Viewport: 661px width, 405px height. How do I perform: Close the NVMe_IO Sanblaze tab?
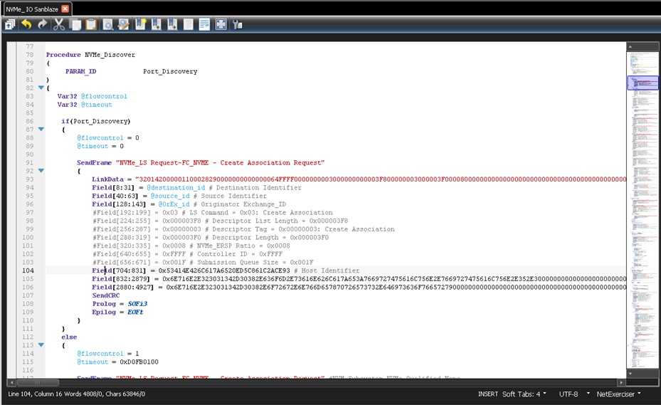[x=65, y=9]
